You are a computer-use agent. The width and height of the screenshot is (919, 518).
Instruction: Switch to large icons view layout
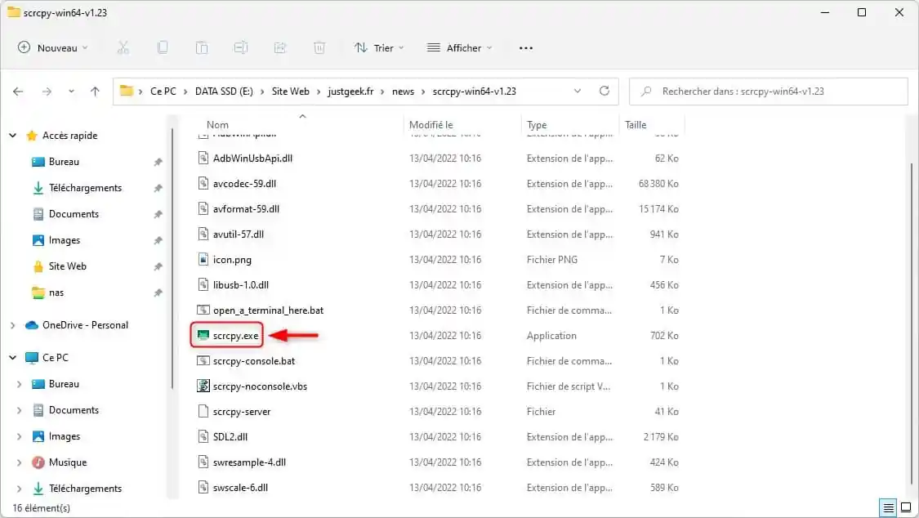906,507
